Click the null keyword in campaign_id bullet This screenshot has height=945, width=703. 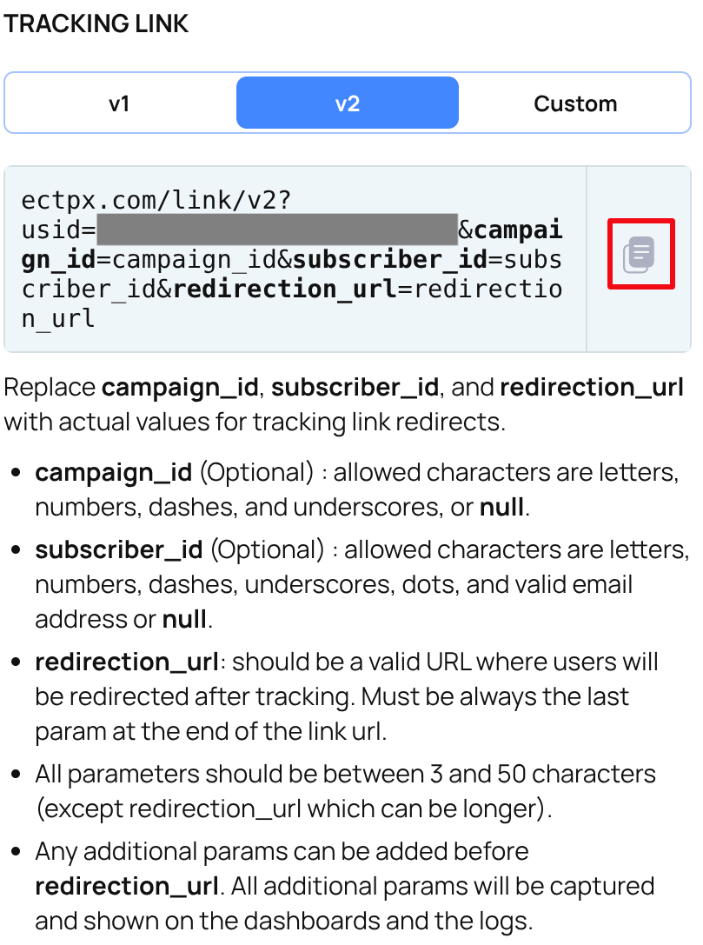click(x=503, y=506)
